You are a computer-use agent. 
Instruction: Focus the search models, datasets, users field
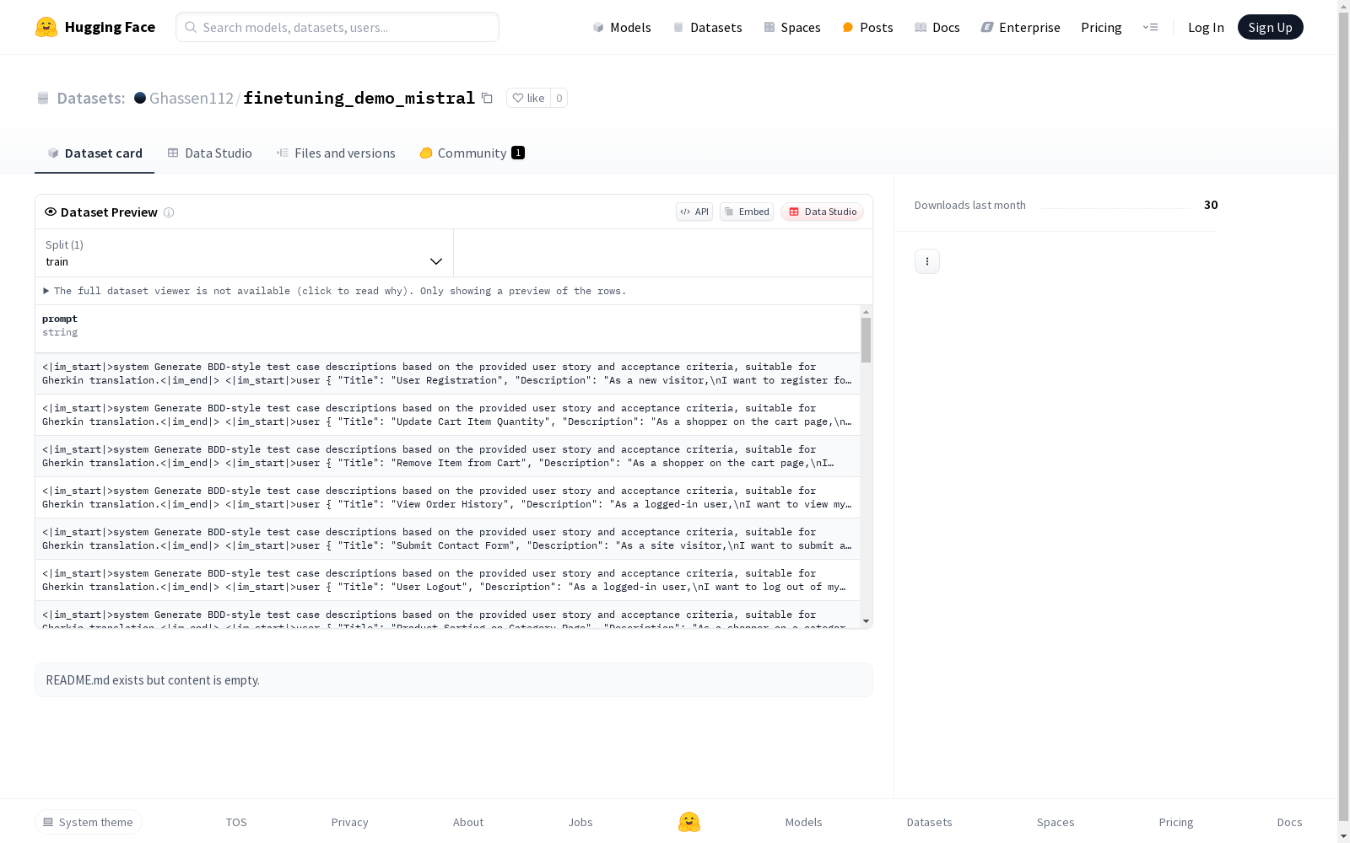coord(337,27)
